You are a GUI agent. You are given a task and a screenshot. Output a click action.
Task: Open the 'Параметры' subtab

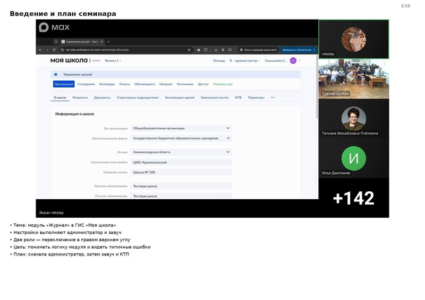coord(256,98)
